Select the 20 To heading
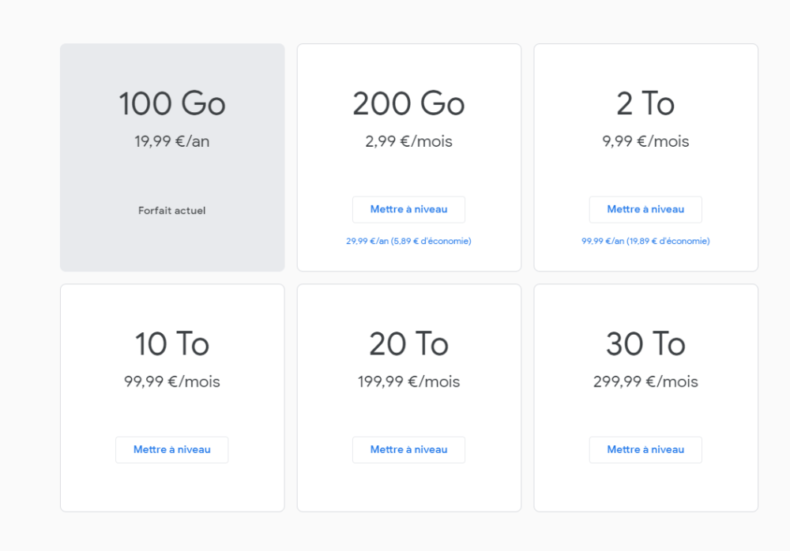This screenshot has width=790, height=551. pyautogui.click(x=408, y=343)
